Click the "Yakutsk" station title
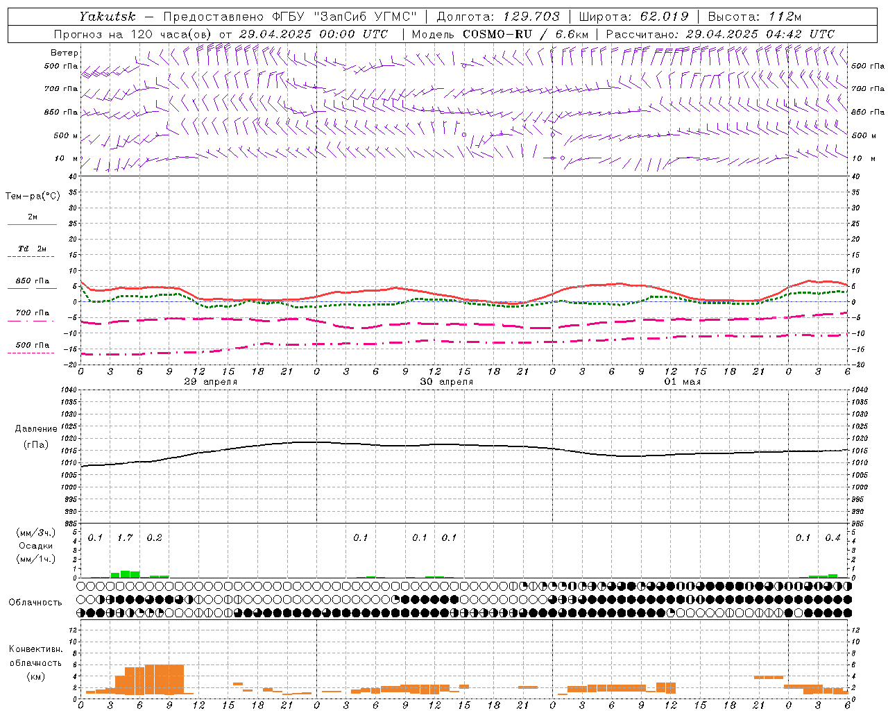This screenshot has width=888, height=711. coord(107,17)
